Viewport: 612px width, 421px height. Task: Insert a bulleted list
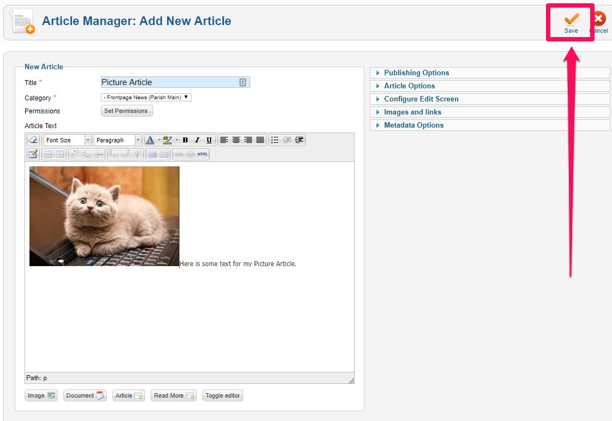(275, 140)
